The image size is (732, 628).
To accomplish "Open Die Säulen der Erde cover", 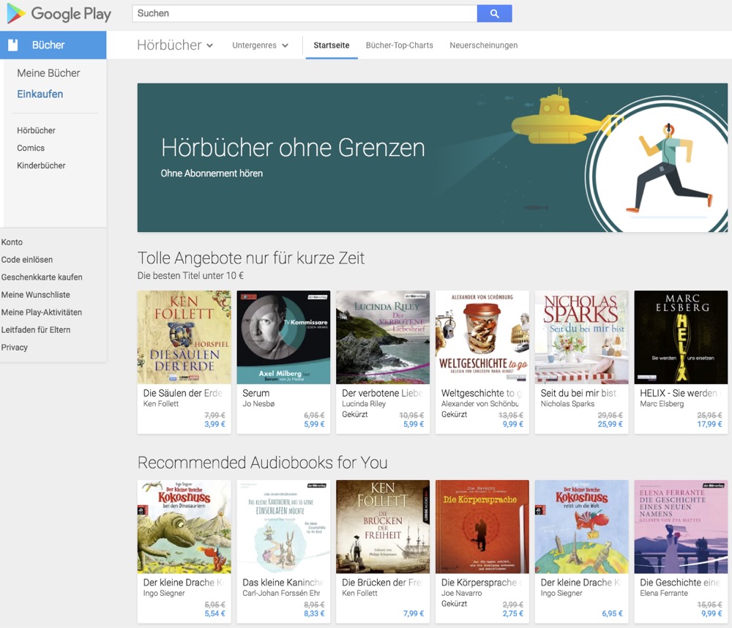I will (x=184, y=337).
